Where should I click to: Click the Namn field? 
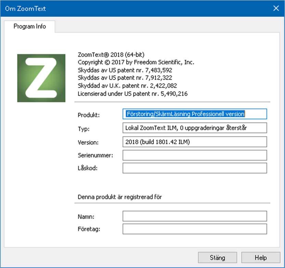[x=195, y=216]
